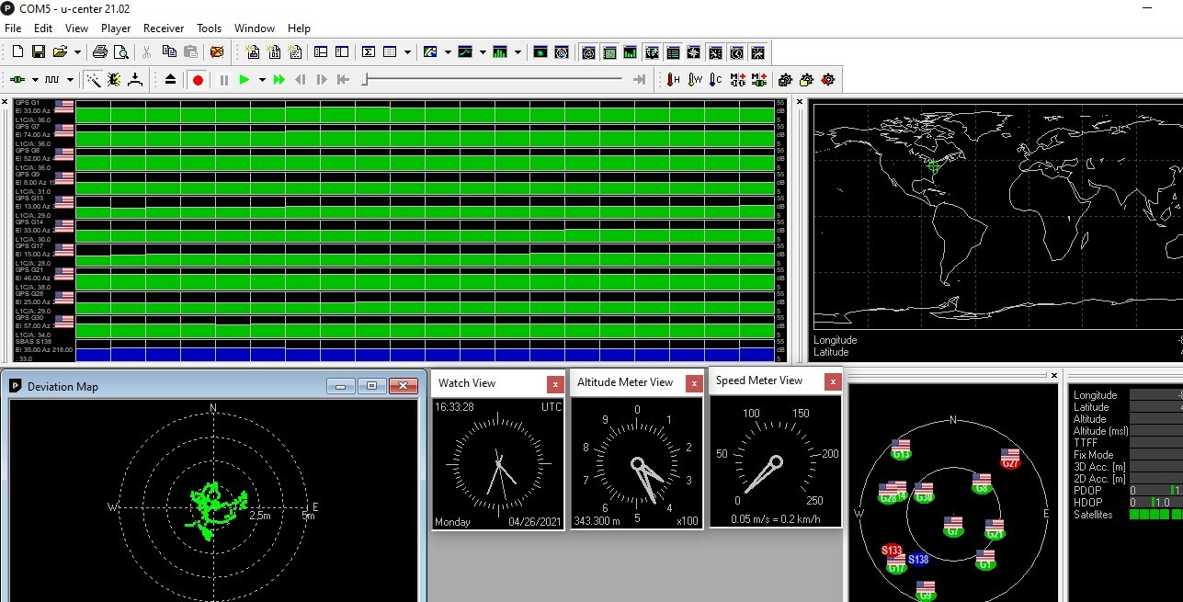Expand the baudrate dropdown arrow
Screen dimensions: 1183x602
click(70, 80)
